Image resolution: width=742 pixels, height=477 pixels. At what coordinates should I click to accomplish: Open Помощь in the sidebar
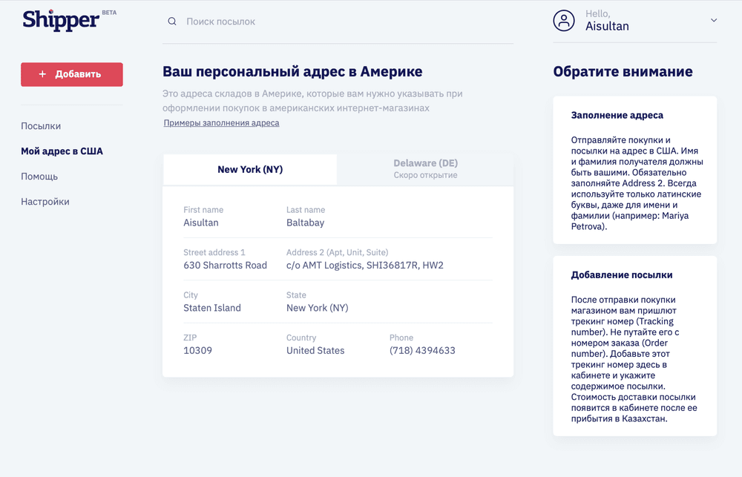[x=39, y=176]
